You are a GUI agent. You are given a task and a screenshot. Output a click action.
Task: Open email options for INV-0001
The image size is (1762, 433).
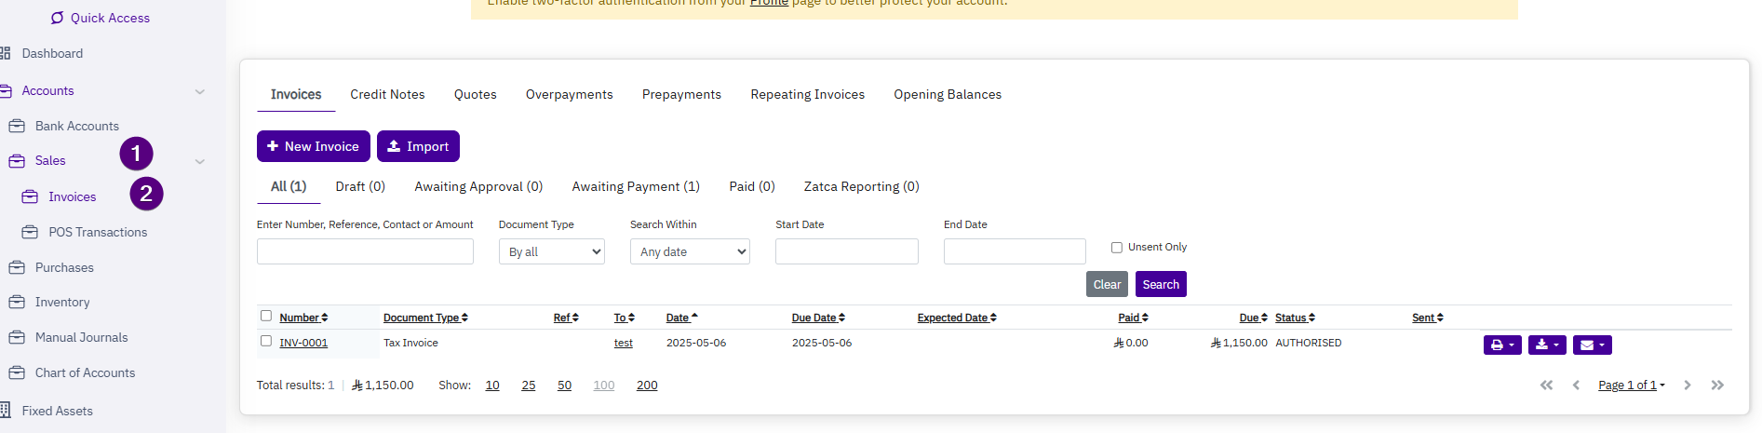[x=1592, y=345]
